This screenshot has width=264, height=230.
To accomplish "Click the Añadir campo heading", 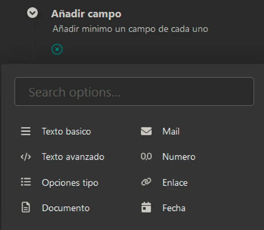I will [86, 14].
